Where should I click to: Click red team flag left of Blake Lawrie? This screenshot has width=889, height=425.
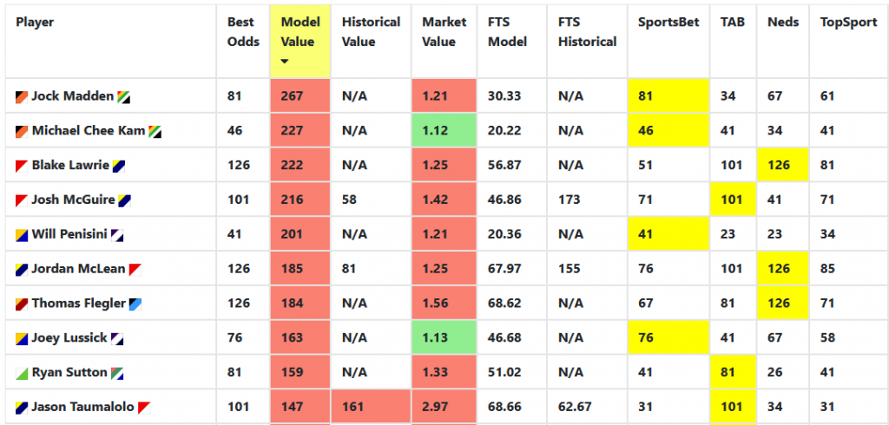[x=22, y=166]
